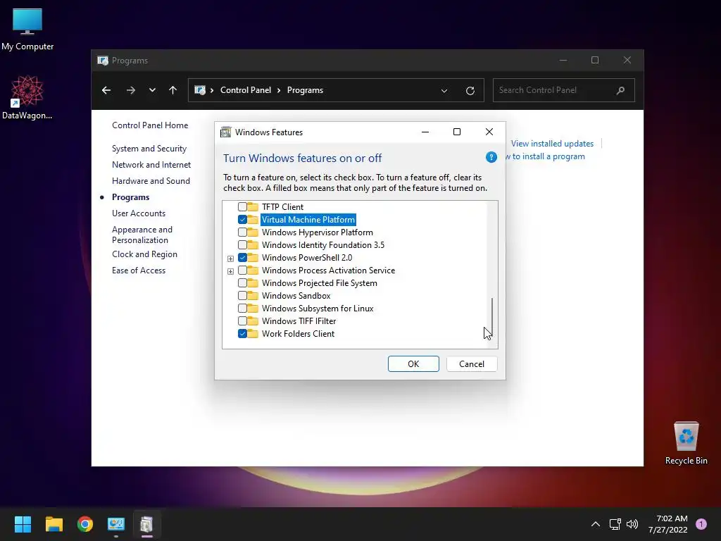Image resolution: width=721 pixels, height=541 pixels.
Task: Refresh the Control Panel address bar
Action: point(470,91)
